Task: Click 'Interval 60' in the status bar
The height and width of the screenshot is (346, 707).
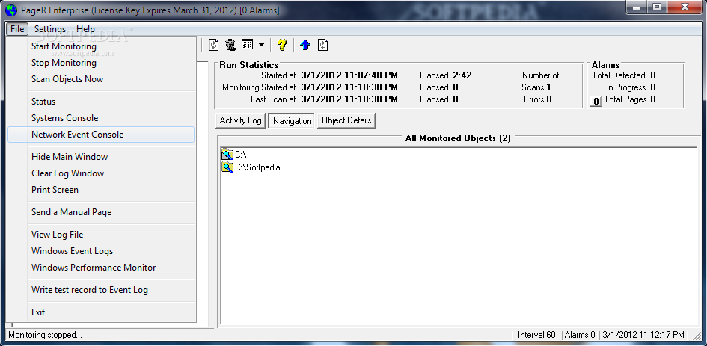Action: tap(536, 335)
